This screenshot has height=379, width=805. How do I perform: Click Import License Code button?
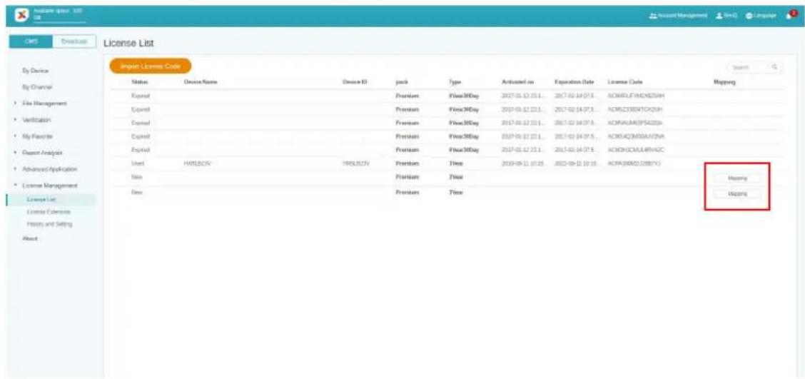tap(150, 66)
